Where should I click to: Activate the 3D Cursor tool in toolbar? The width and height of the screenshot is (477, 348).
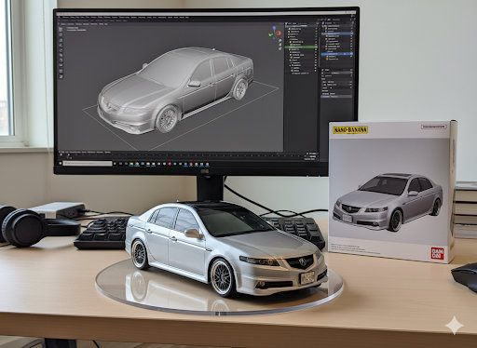point(61,34)
